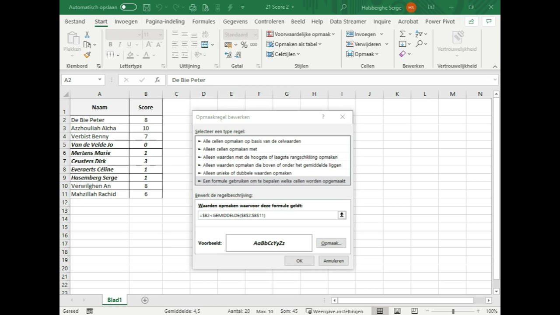Toggle bold formatting (B)
The height and width of the screenshot is (315, 560).
click(110, 45)
